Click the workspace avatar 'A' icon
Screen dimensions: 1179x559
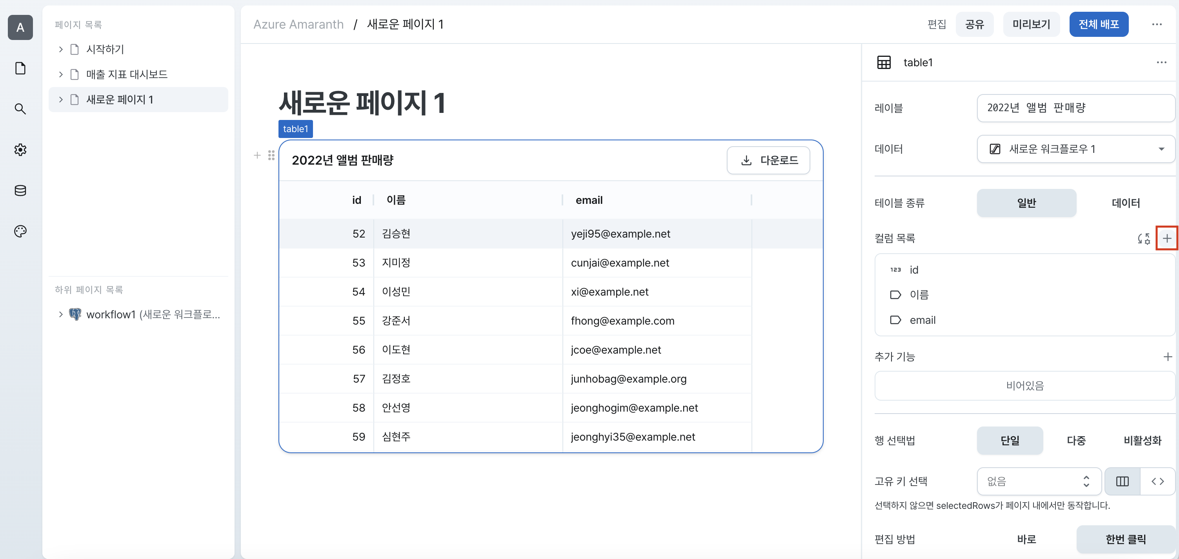(20, 27)
